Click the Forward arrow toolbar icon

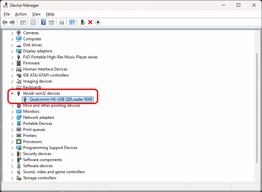coord(12,22)
